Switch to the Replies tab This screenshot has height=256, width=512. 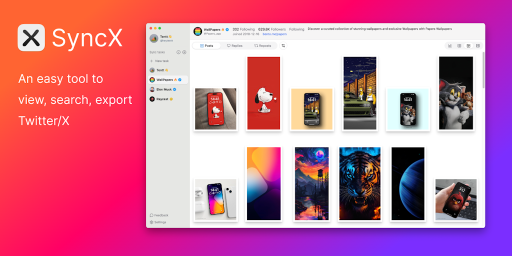tap(234, 45)
